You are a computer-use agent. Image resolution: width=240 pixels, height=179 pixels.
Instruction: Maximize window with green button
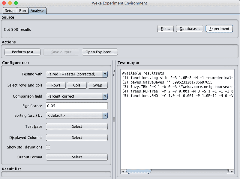tap(16, 3)
